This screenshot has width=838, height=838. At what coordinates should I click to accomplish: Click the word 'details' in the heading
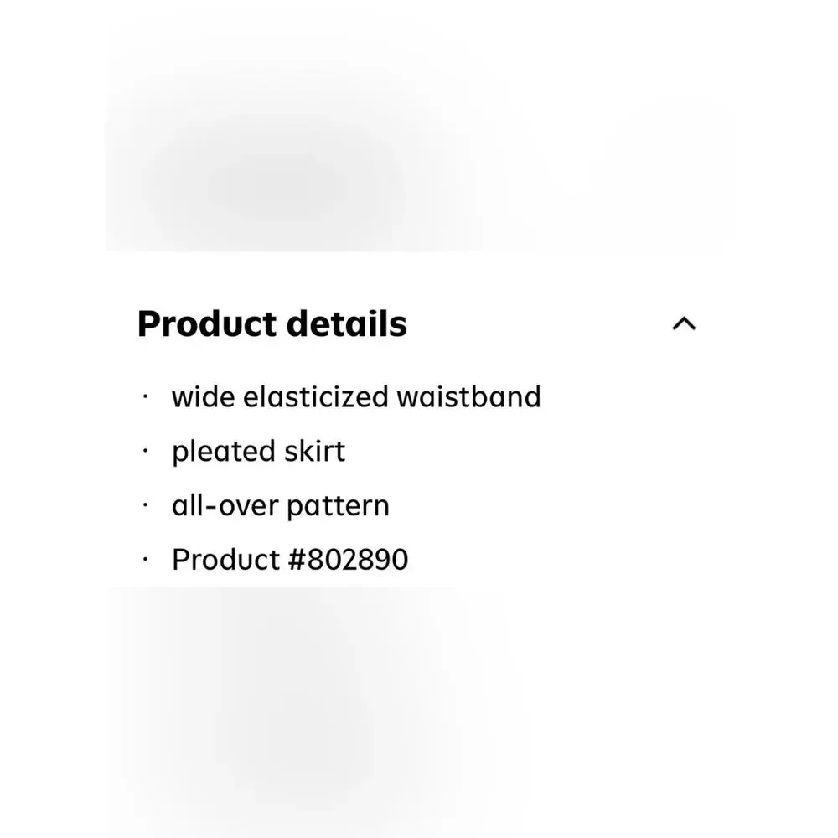tap(347, 323)
